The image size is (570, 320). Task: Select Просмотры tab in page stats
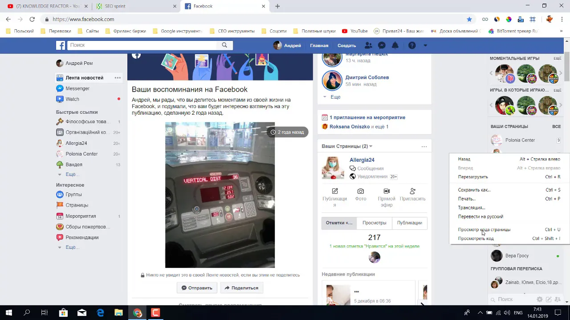click(374, 223)
